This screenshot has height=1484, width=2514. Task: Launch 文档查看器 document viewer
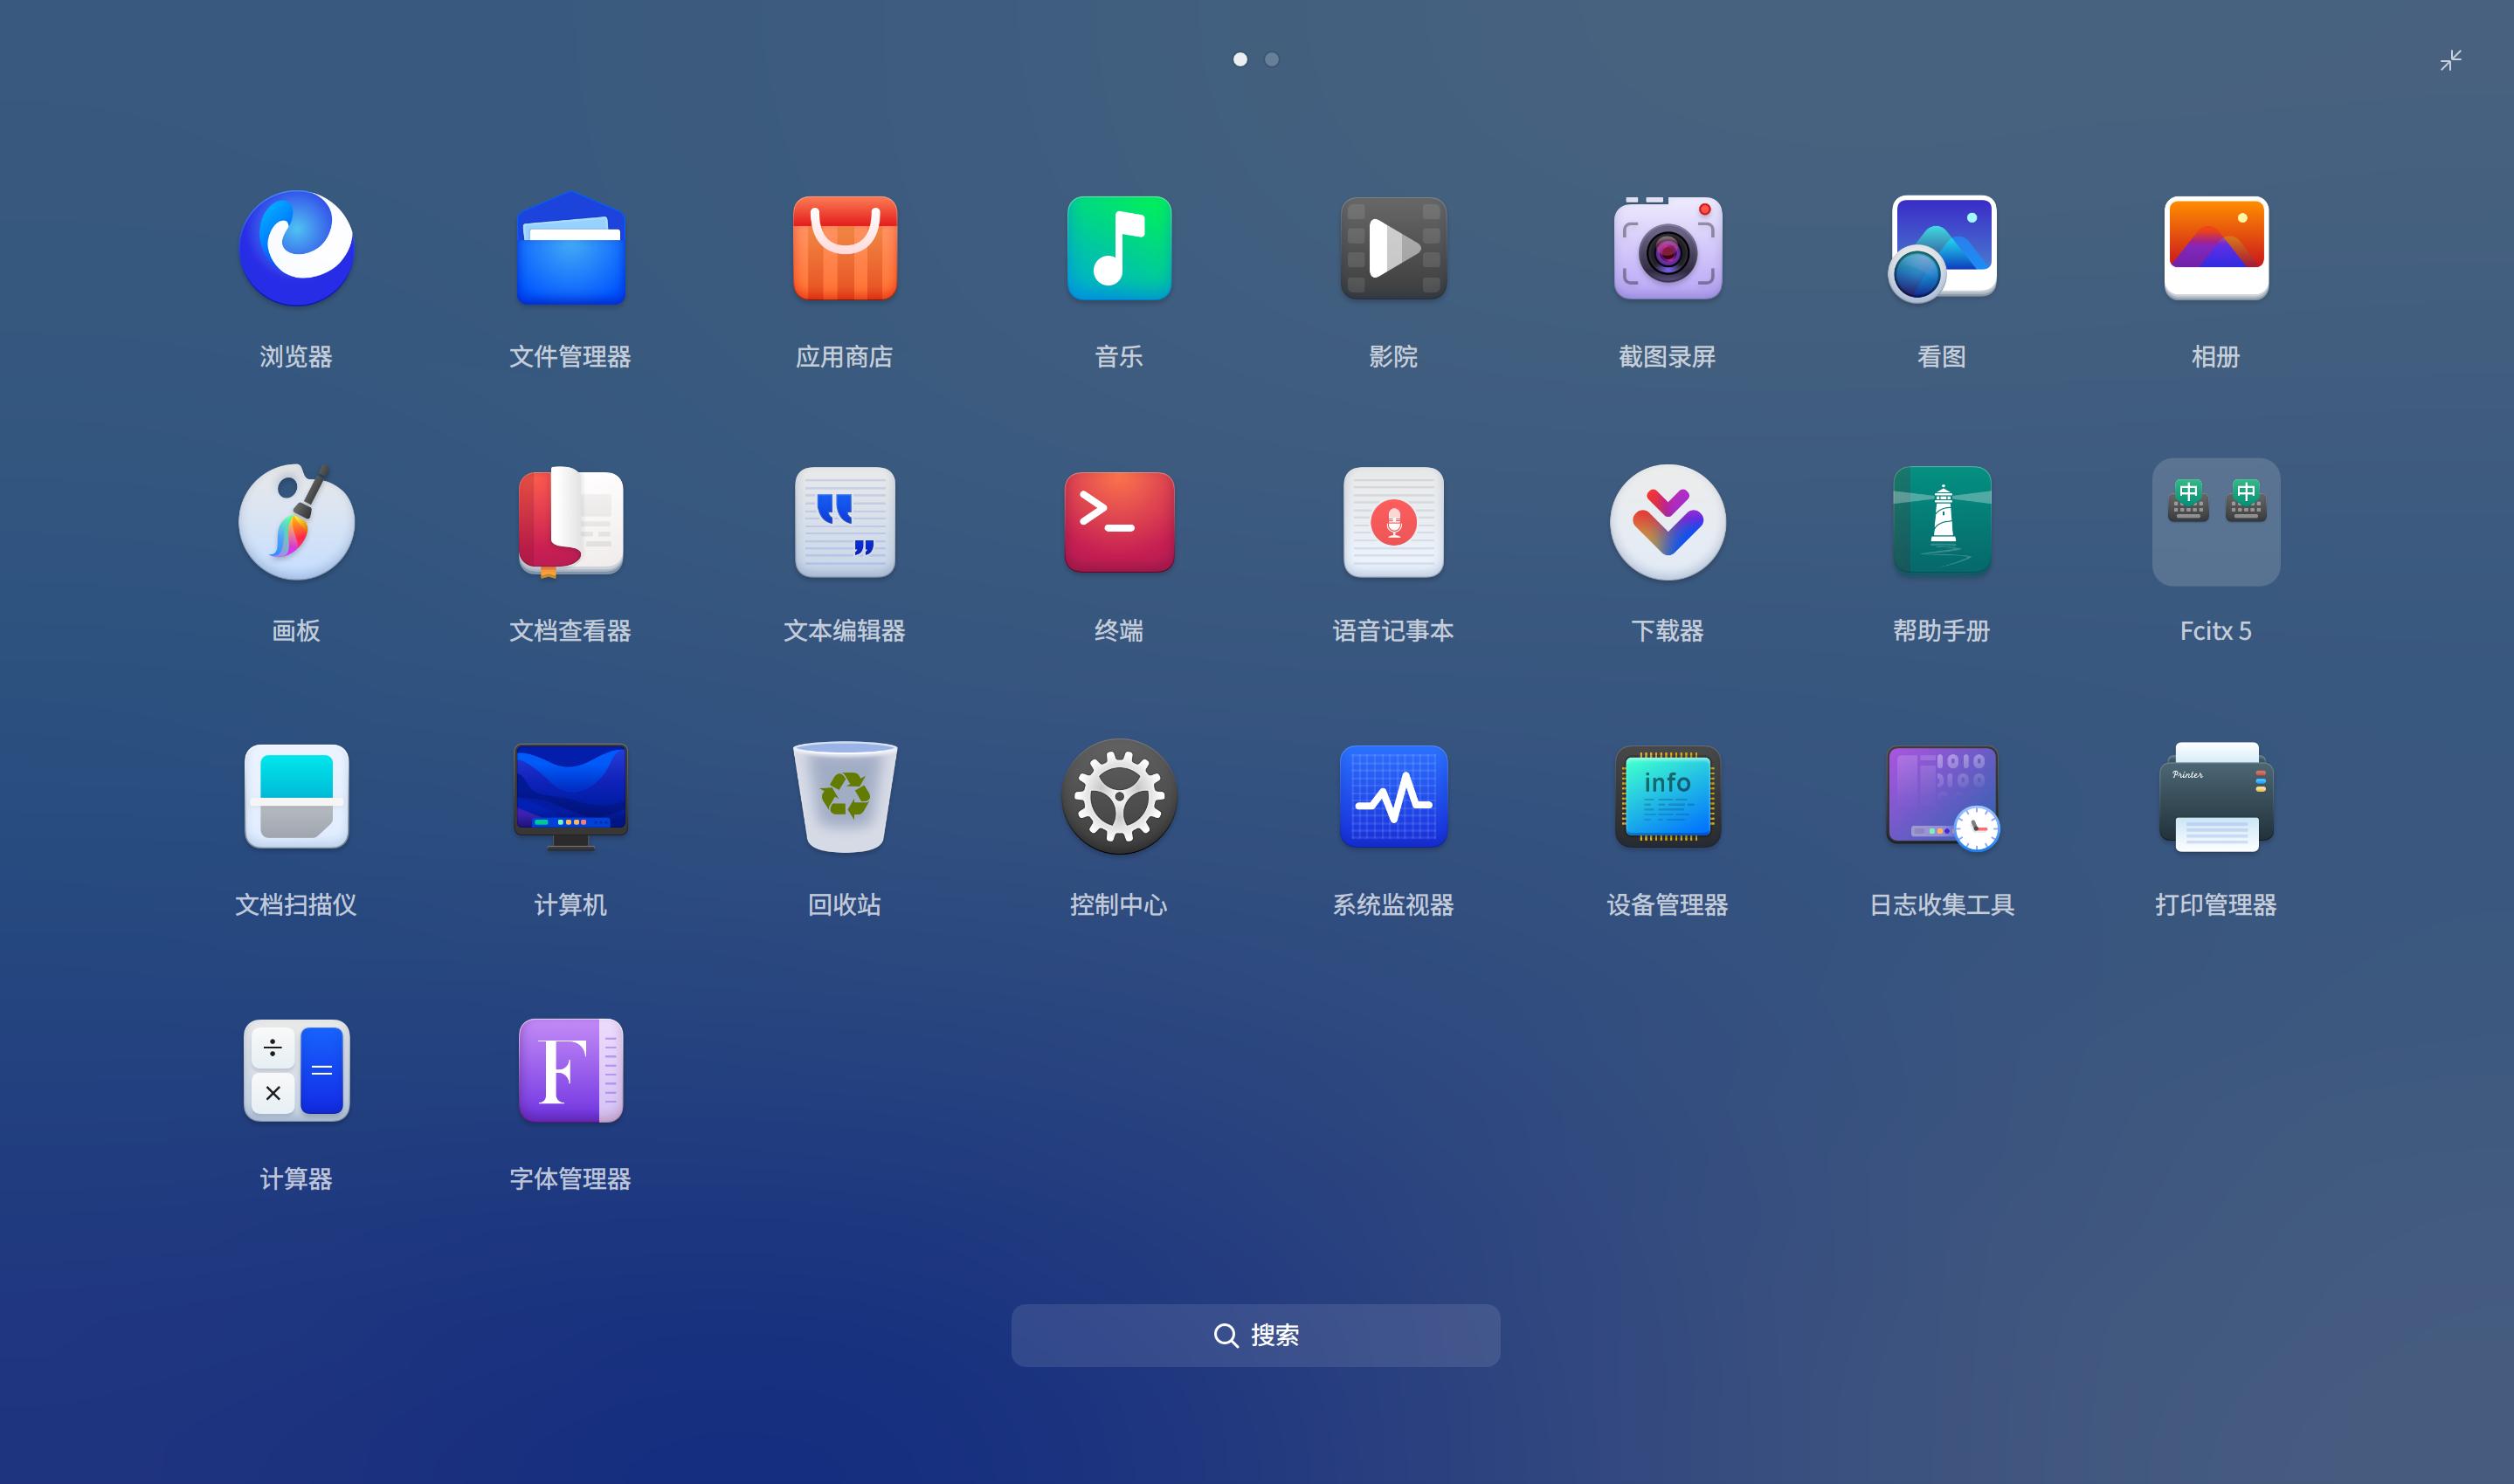pyautogui.click(x=570, y=522)
